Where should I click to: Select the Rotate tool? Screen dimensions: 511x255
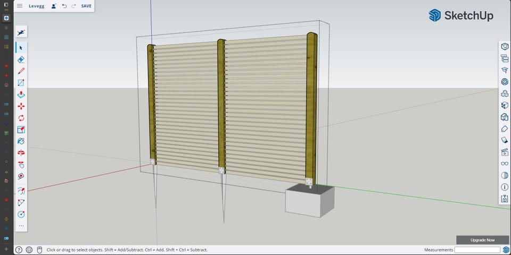[x=21, y=118]
